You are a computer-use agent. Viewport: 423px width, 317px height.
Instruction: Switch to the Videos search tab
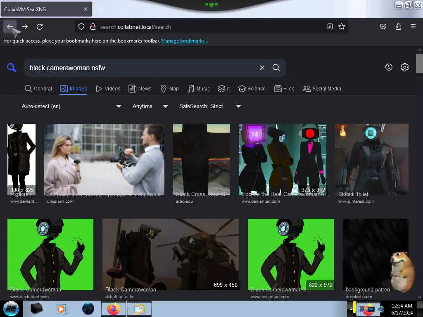(108, 89)
